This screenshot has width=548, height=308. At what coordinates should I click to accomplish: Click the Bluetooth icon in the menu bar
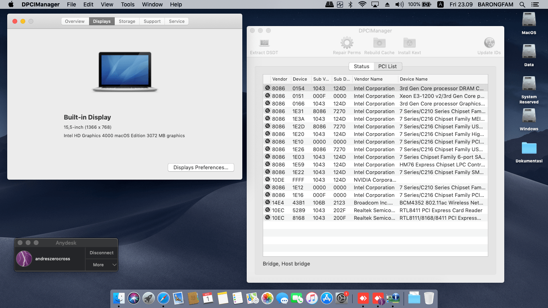[x=350, y=4]
